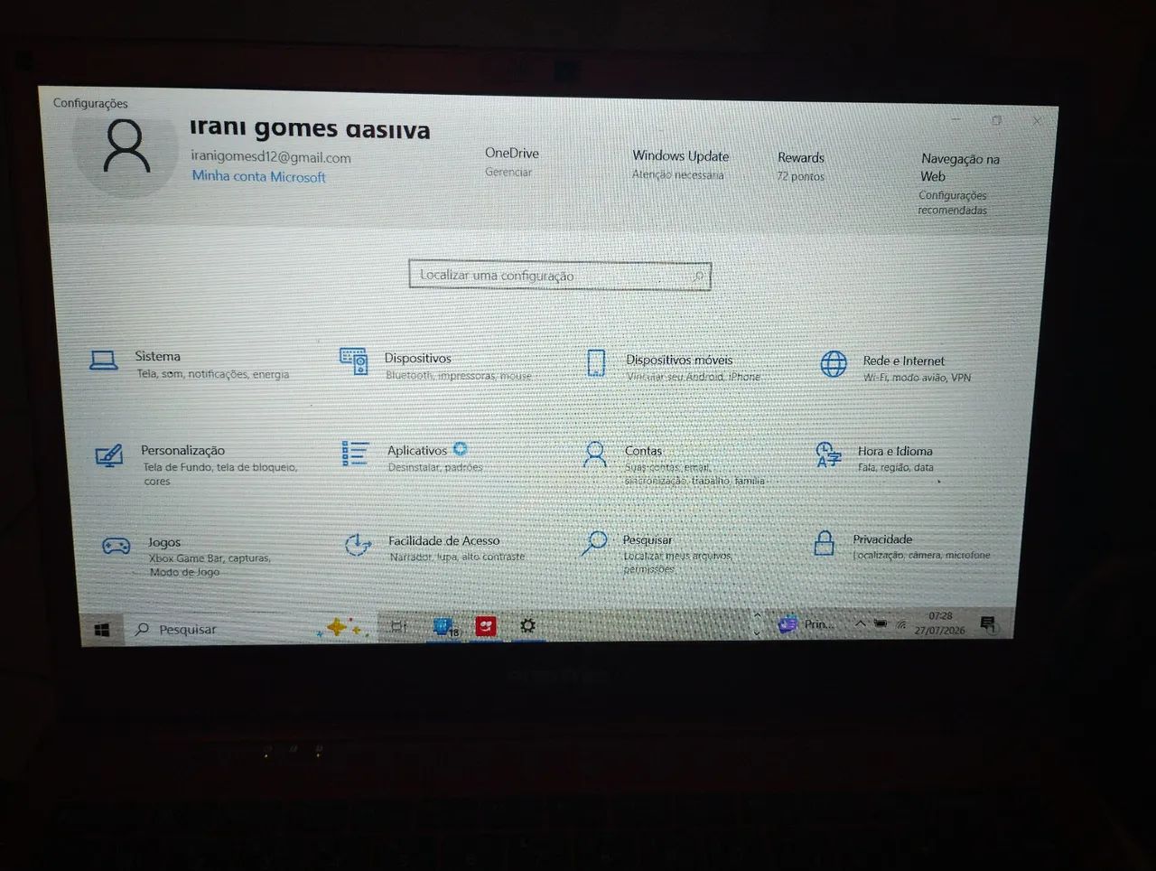The height and width of the screenshot is (871, 1156).
Task: Open Hora e Idioma icon
Action: (x=828, y=454)
